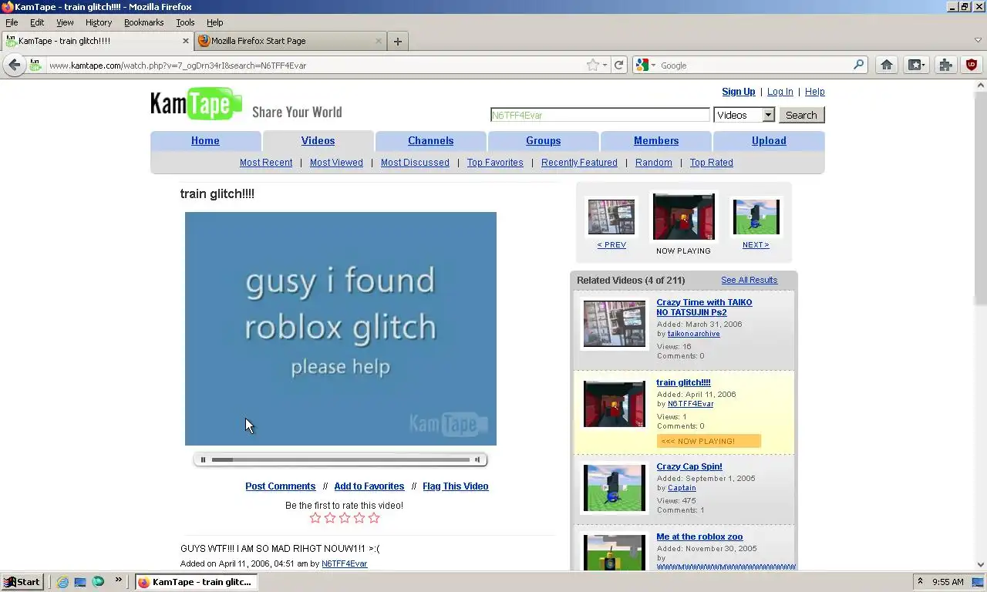Open Me at the roblox zoo link
This screenshot has width=987, height=592.
(x=699, y=536)
